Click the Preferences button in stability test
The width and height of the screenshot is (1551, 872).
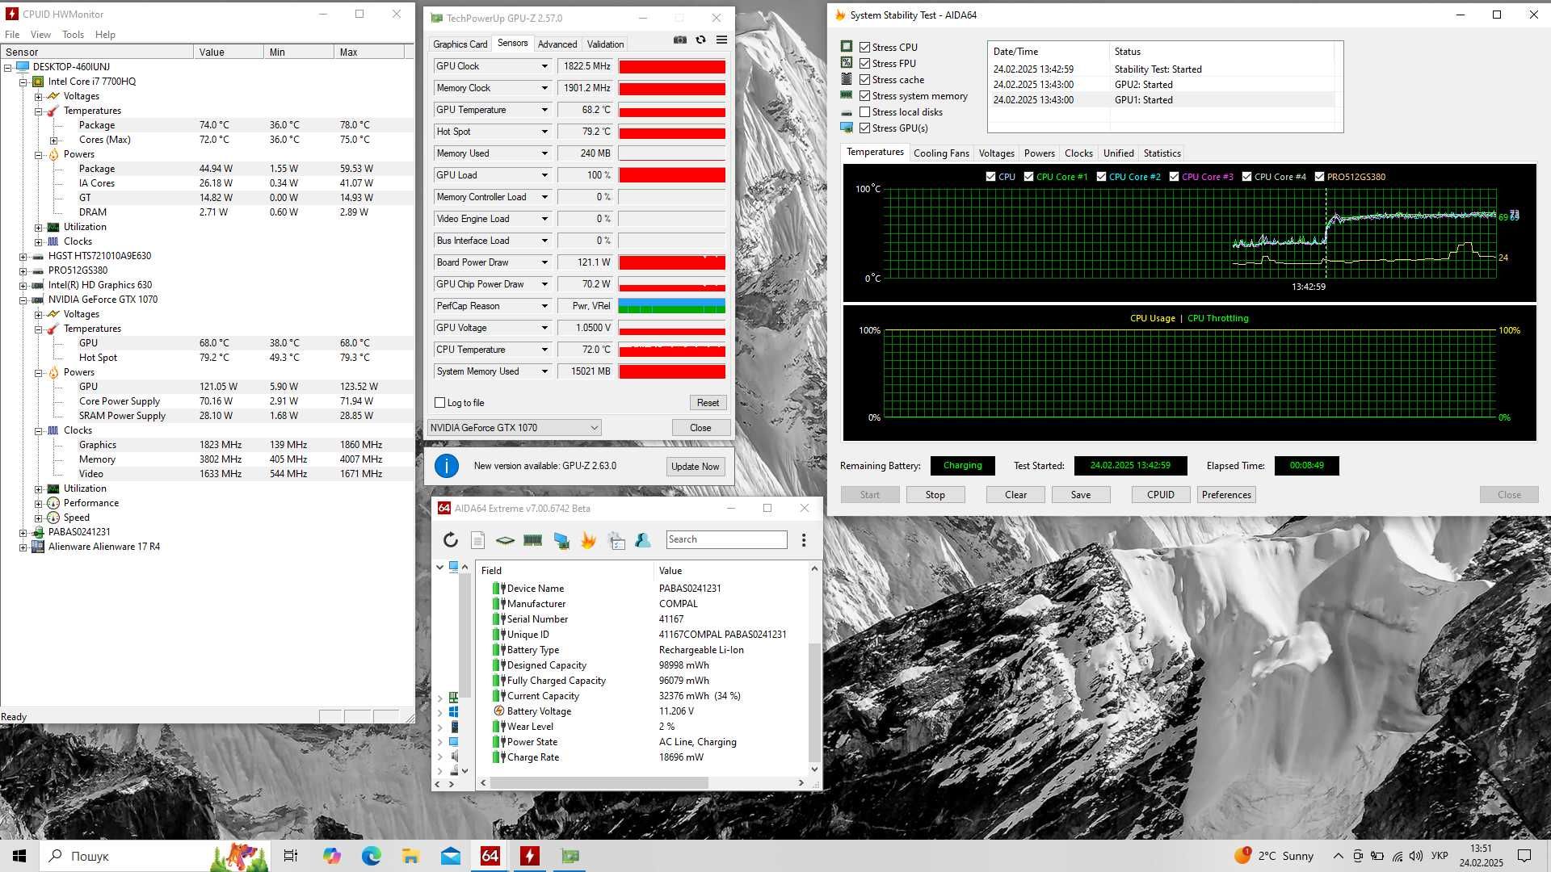pos(1226,495)
